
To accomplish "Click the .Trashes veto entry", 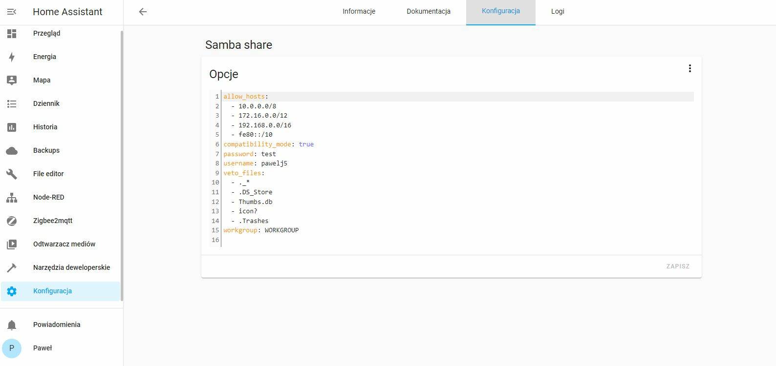I will click(254, 221).
